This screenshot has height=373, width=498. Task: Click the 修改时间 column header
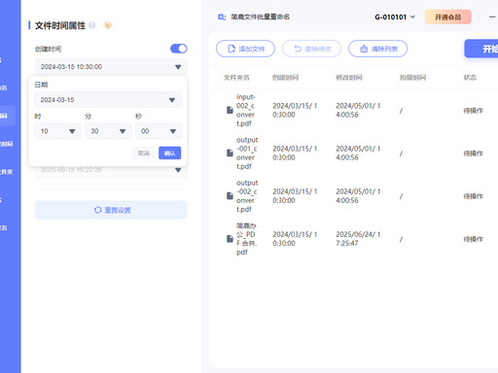click(349, 78)
